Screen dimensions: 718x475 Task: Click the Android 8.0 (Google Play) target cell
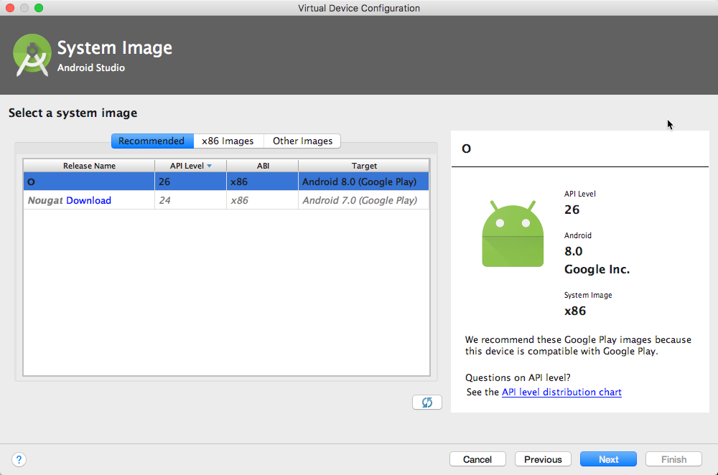(x=364, y=182)
